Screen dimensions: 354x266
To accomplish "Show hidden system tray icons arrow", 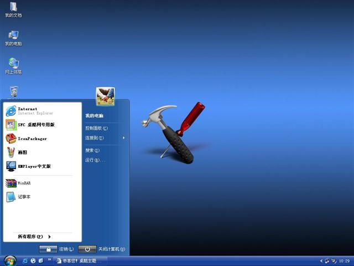I will [x=321, y=261].
